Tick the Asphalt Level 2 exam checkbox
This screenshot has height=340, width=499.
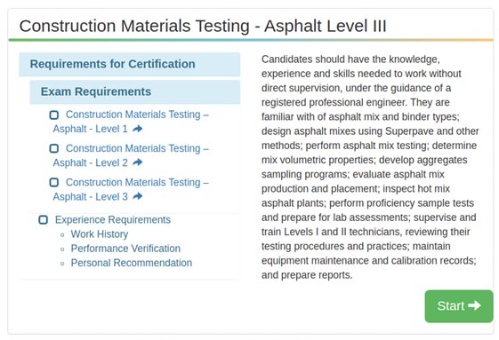pyautogui.click(x=54, y=148)
